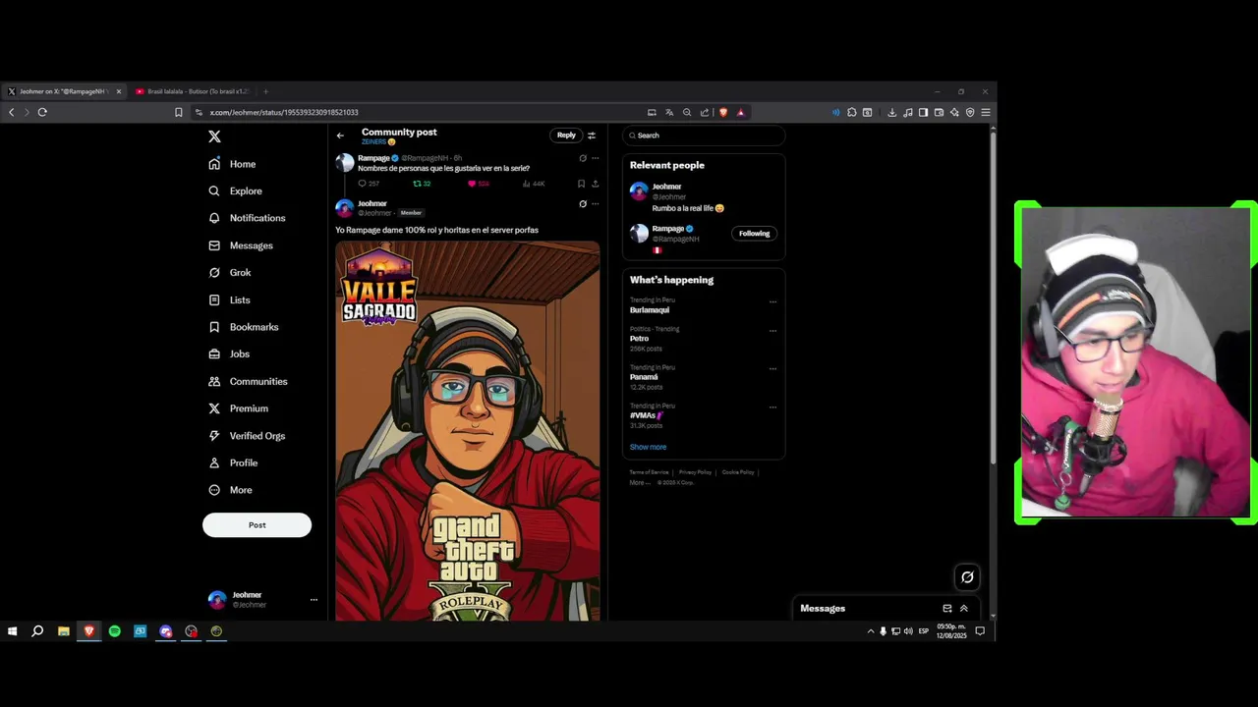Open Lists in sidebar
The height and width of the screenshot is (707, 1258).
tap(229, 299)
